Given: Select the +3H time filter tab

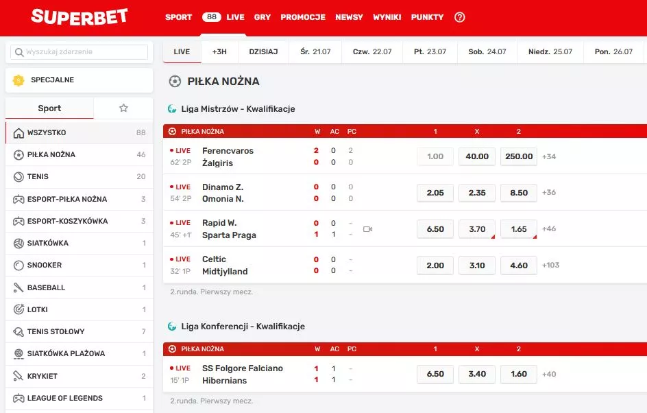Looking at the screenshot, I should coord(219,52).
